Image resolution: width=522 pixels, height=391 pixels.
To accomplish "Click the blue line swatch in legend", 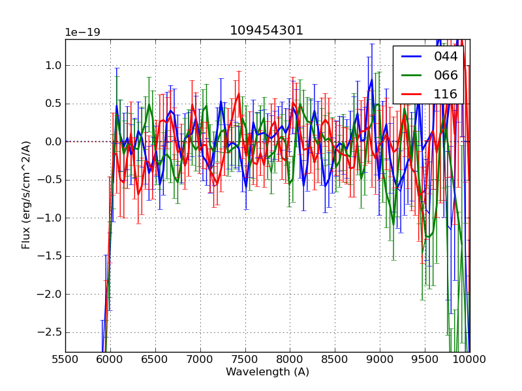I will point(412,57).
